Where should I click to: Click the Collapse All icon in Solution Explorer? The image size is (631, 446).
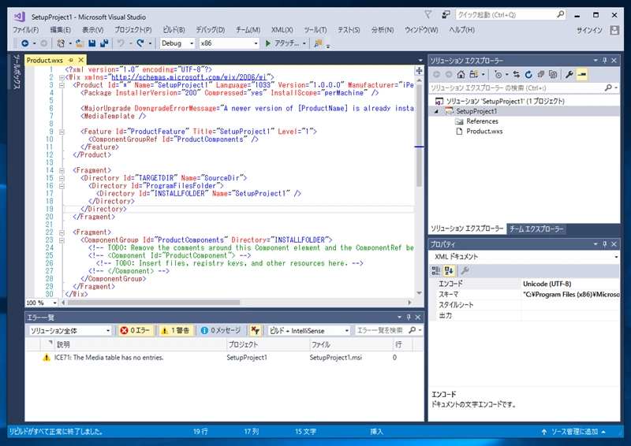point(541,74)
